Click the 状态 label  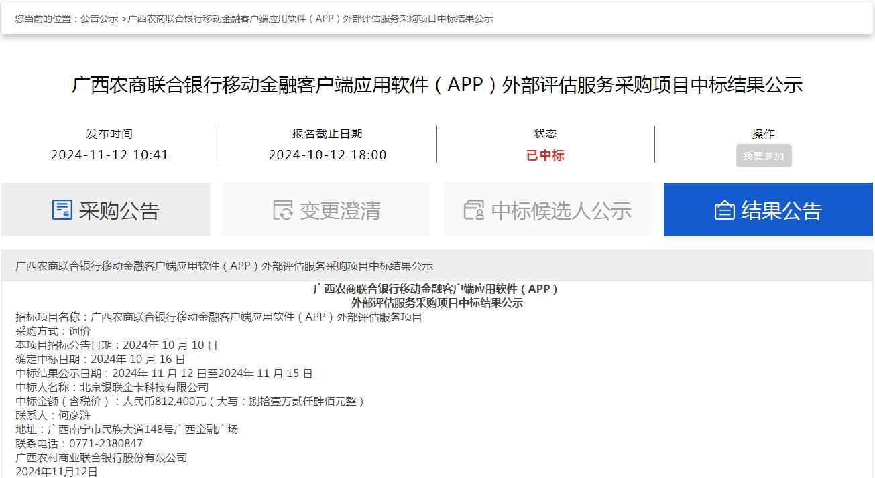545,134
